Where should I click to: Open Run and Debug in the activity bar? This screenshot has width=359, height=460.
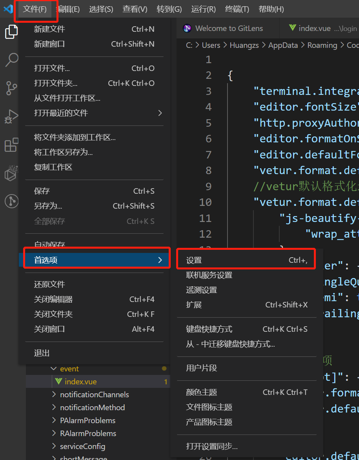coord(11,116)
